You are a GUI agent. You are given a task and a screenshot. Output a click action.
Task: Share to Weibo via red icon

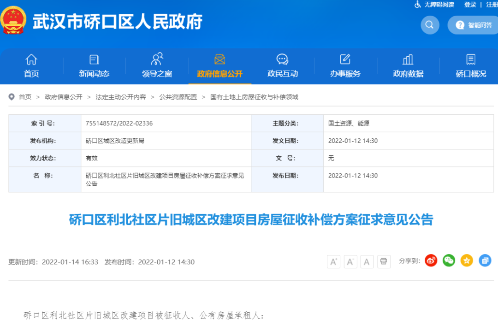tap(431, 261)
